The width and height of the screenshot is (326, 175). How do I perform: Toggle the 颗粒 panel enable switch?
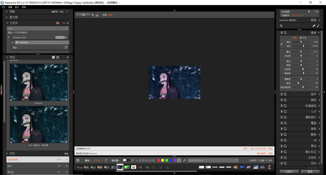coord(281,135)
